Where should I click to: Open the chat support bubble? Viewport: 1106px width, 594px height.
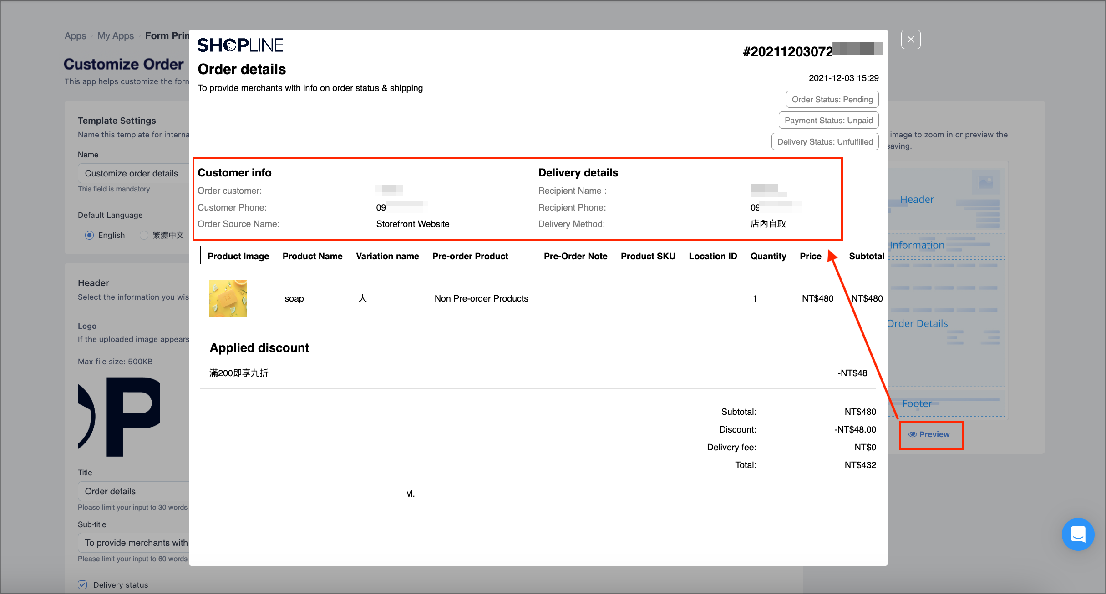click(1078, 534)
